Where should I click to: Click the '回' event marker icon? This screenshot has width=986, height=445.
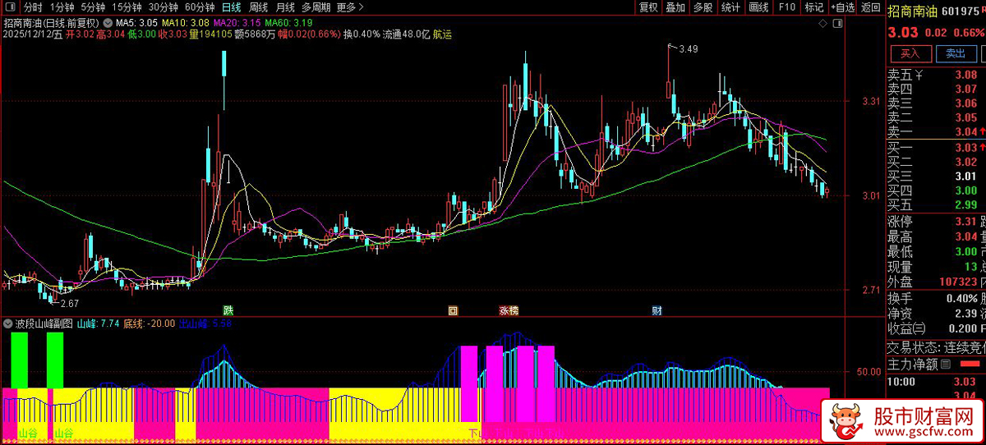[452, 311]
